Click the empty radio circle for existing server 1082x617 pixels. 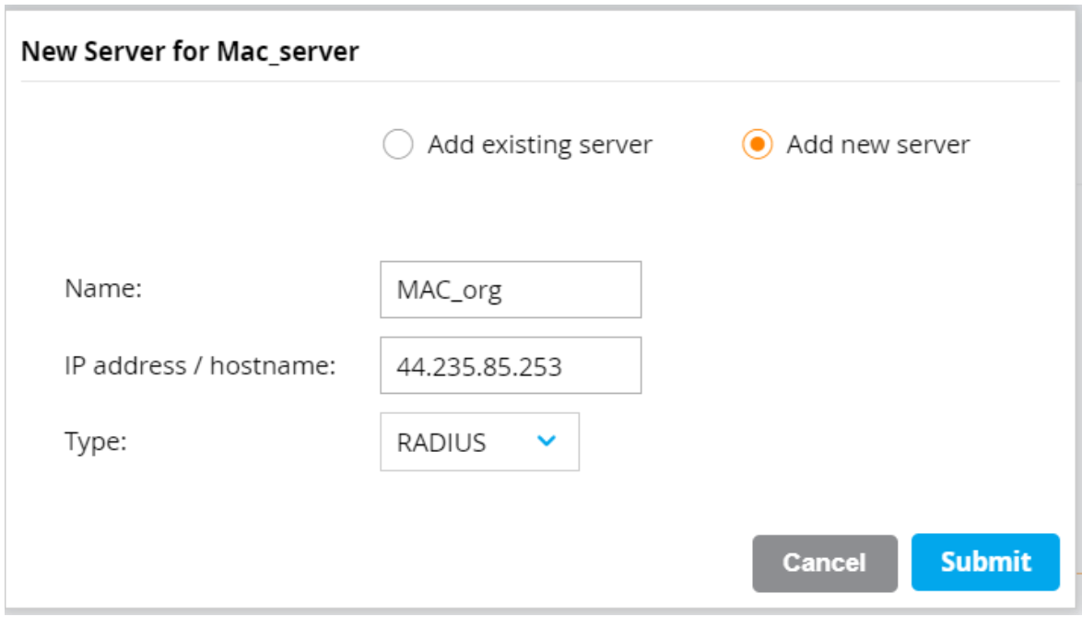pos(397,146)
